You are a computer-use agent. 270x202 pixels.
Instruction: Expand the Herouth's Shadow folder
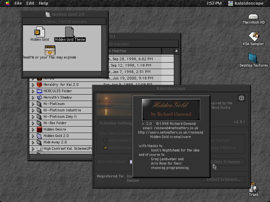tap(33, 98)
